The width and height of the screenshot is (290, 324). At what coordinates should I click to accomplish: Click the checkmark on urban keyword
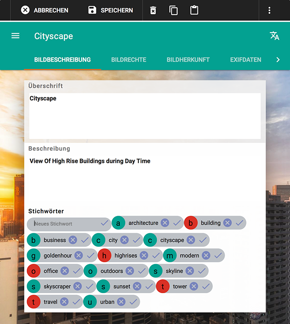[133, 302]
